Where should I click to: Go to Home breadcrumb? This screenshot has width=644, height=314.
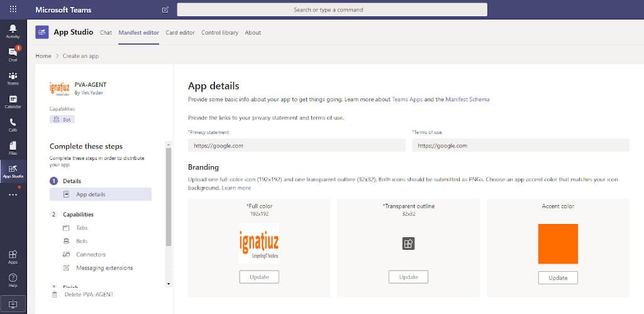(x=43, y=56)
